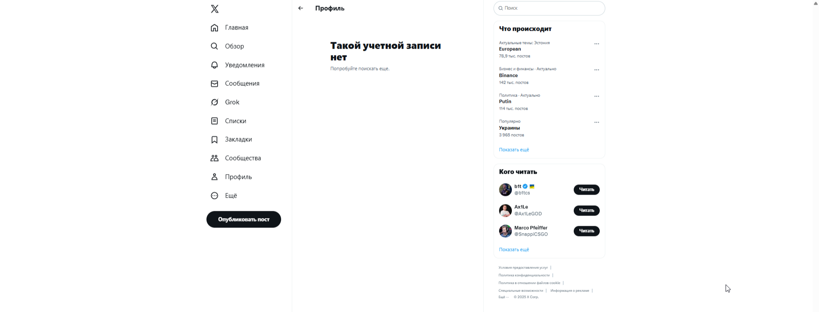
Task: Open the Сообщества people icon
Action: [x=215, y=158]
